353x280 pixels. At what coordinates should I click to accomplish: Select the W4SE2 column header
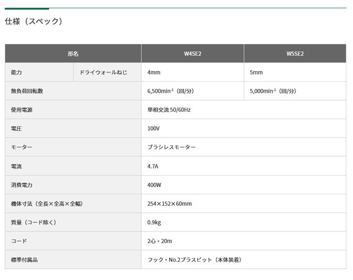(x=193, y=54)
